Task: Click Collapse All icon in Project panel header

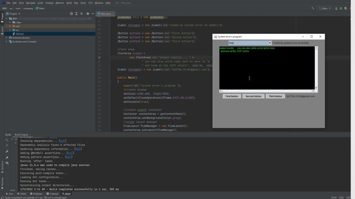Action: pos(82,14)
